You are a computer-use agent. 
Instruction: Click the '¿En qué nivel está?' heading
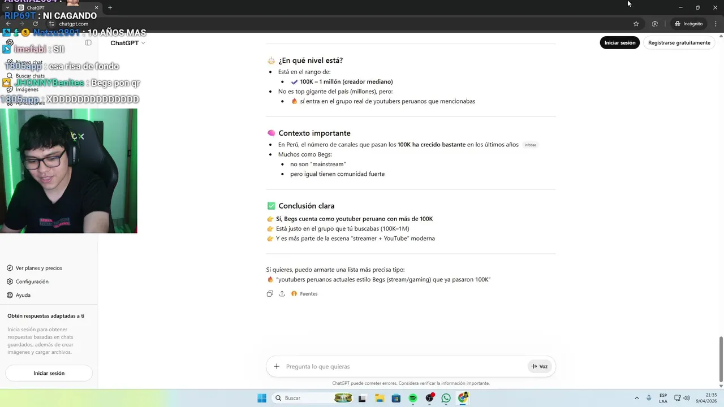click(x=310, y=60)
